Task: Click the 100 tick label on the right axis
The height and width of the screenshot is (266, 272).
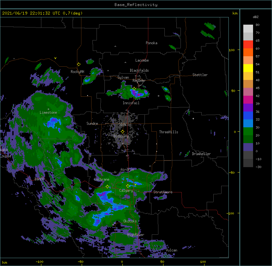Action: point(232,50)
